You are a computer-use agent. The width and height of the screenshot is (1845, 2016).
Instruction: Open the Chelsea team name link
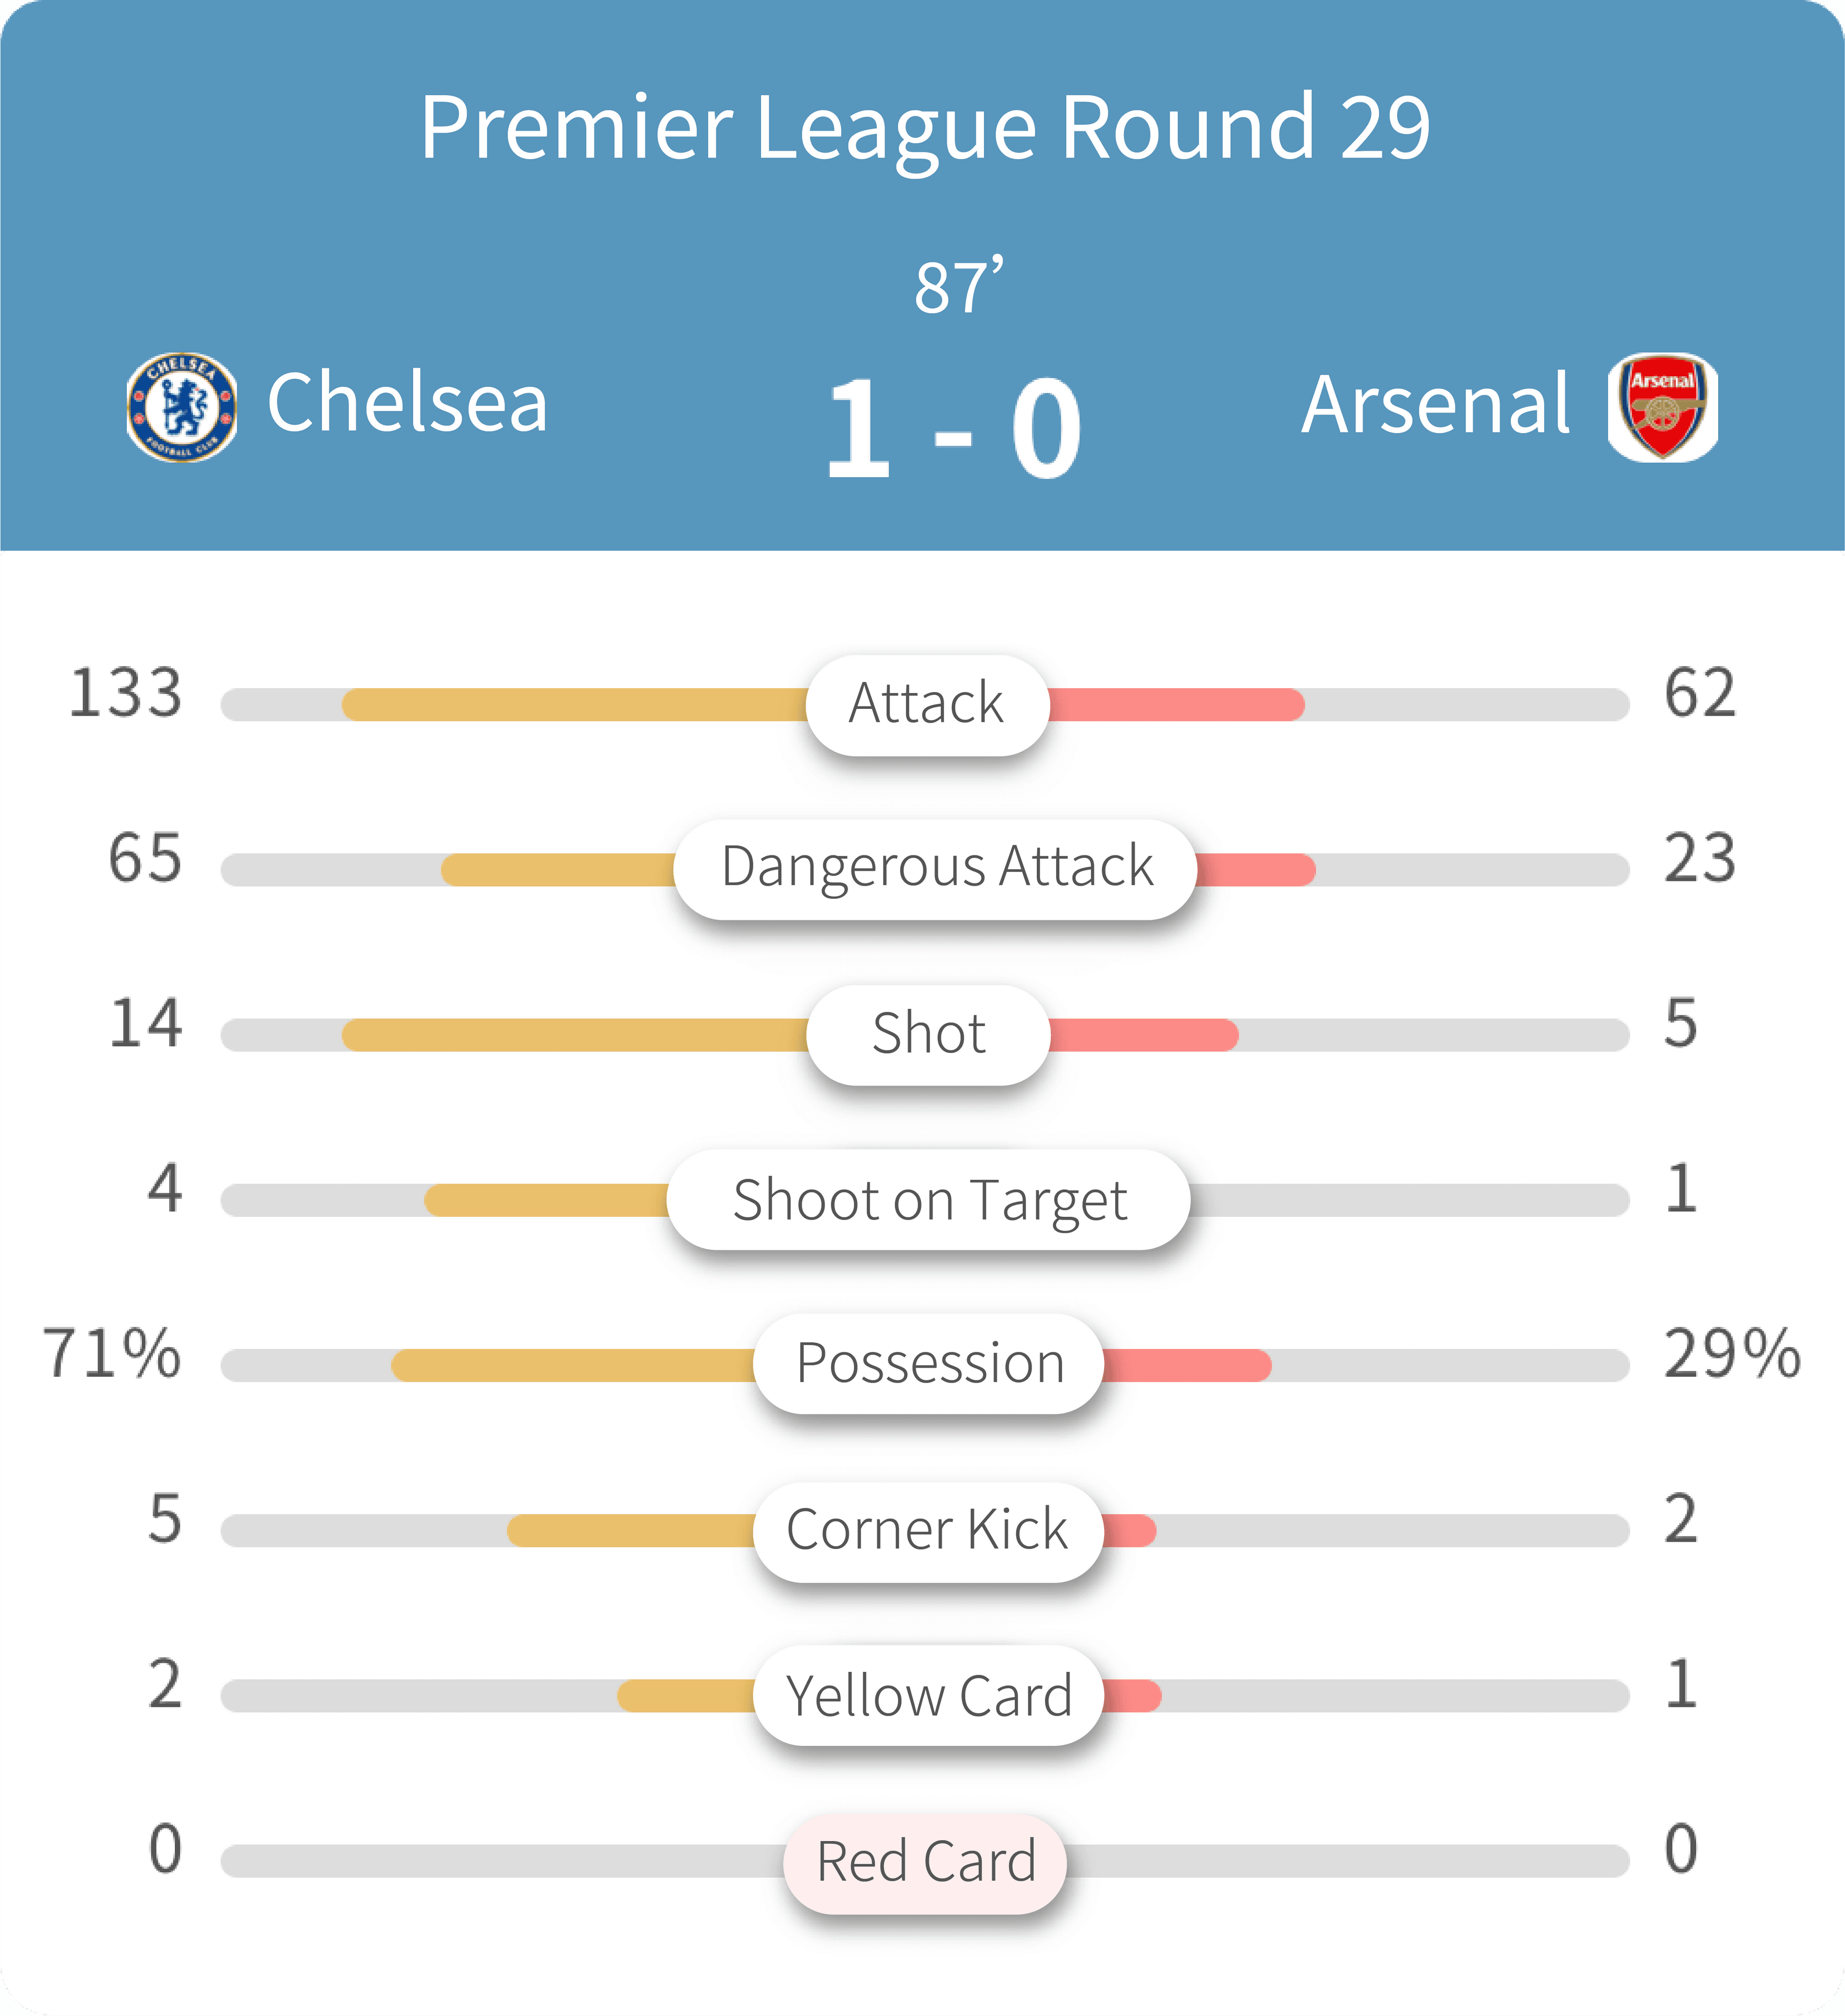407,403
